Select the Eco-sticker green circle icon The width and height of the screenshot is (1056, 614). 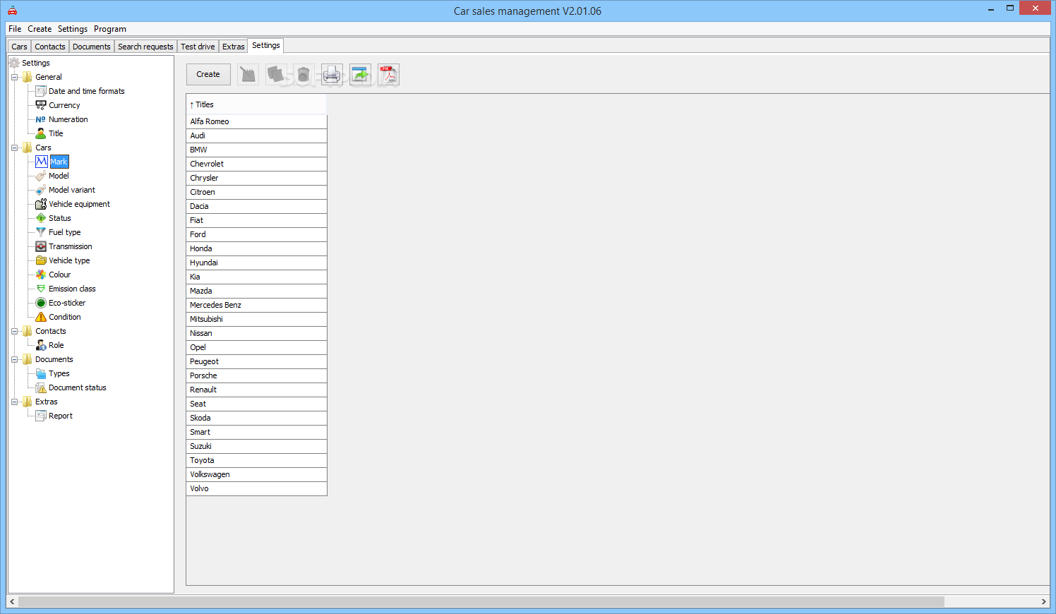[41, 303]
